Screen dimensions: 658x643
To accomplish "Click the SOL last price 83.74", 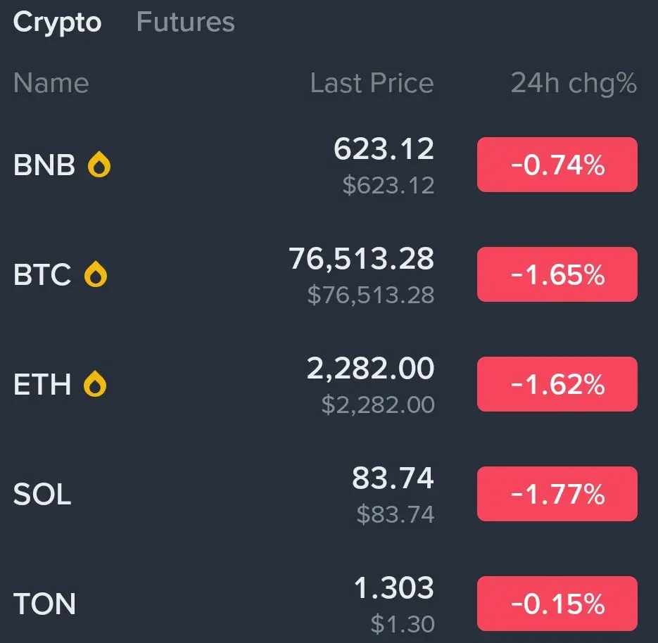I will (393, 479).
